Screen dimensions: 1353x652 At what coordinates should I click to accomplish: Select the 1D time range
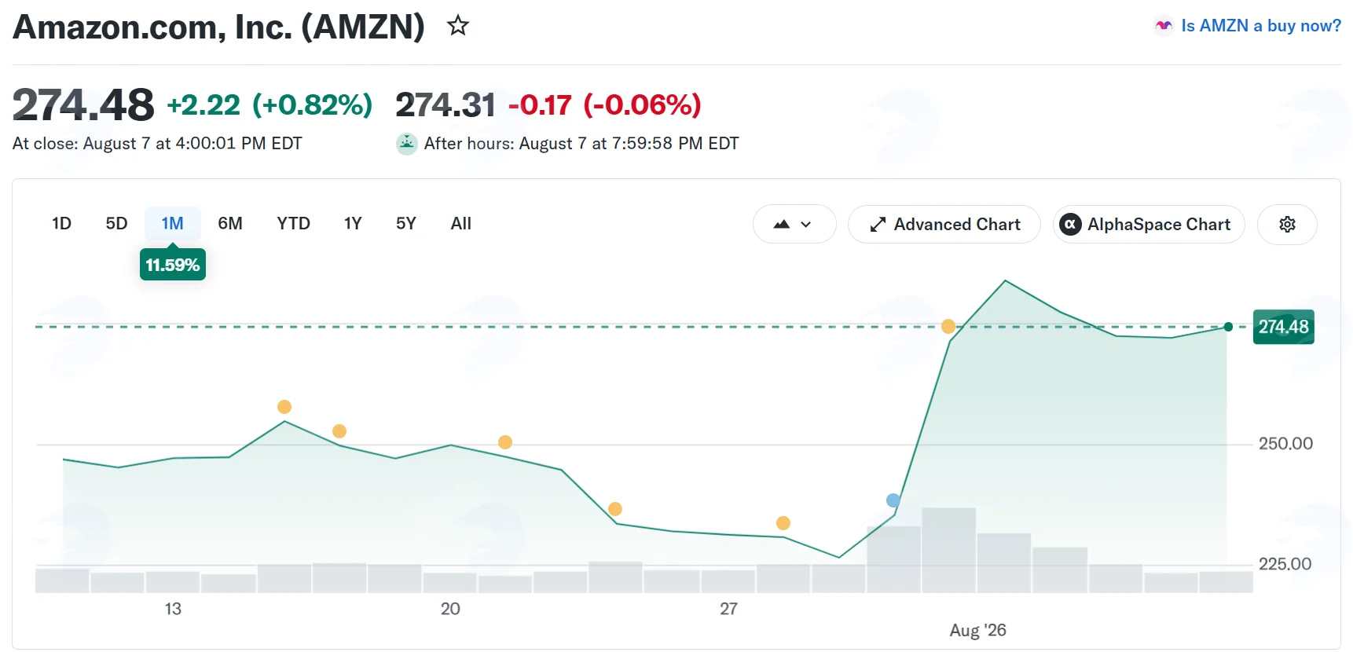pos(61,224)
